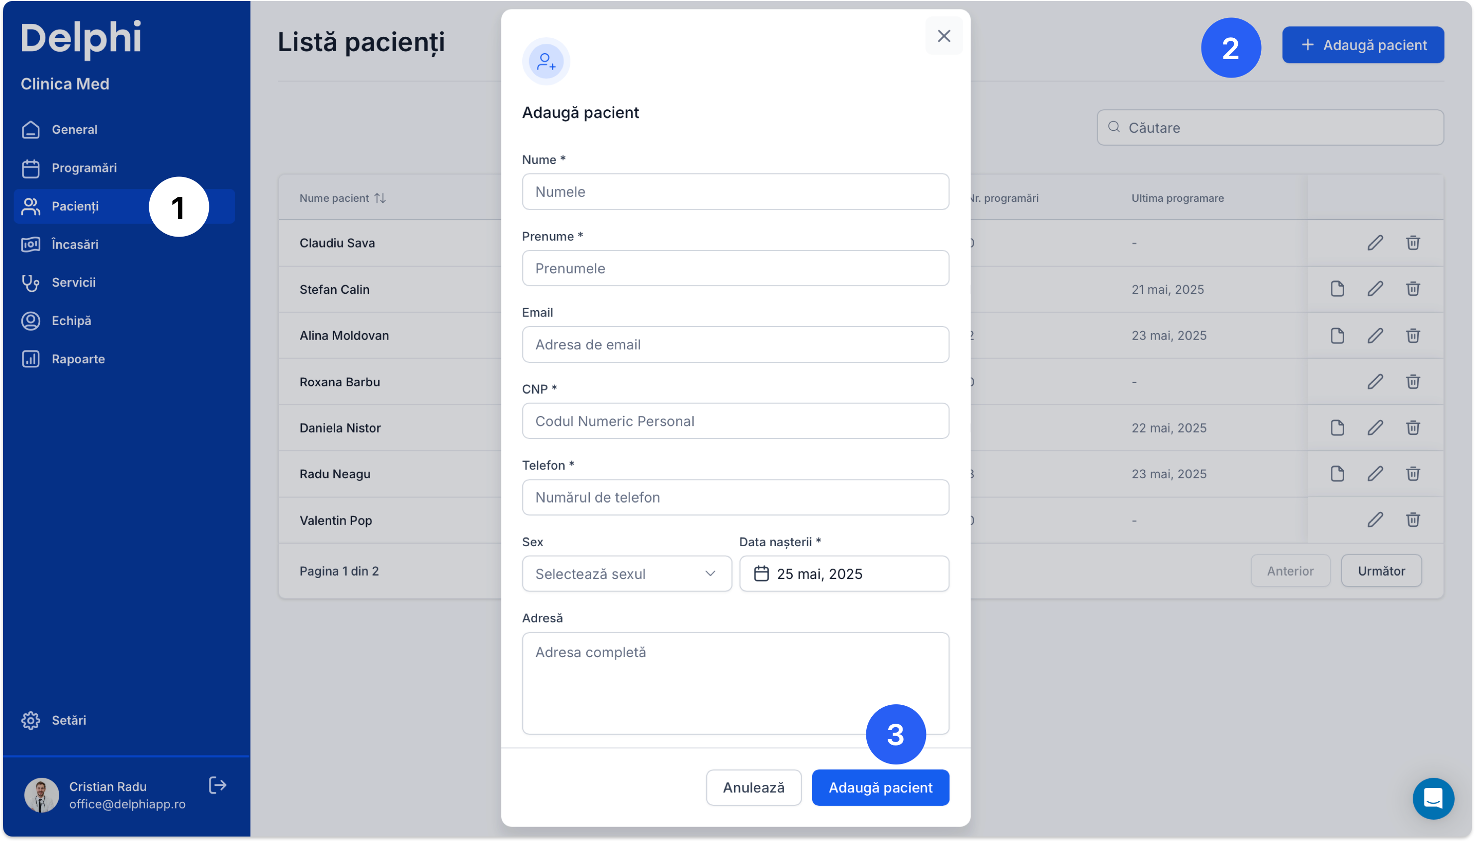1475x842 pixels.
Task: Click the edit pencil for Claudiu Sava
Action: pyautogui.click(x=1375, y=243)
